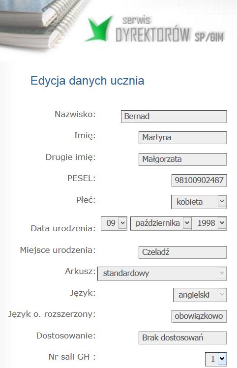
Task: Open the Nr sali GH dropdown
Action: [216, 359]
